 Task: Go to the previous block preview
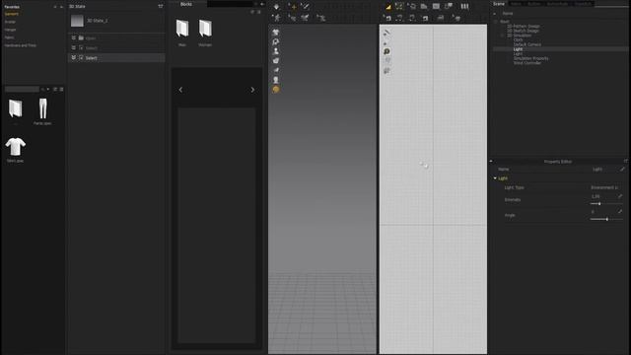pyautogui.click(x=180, y=90)
